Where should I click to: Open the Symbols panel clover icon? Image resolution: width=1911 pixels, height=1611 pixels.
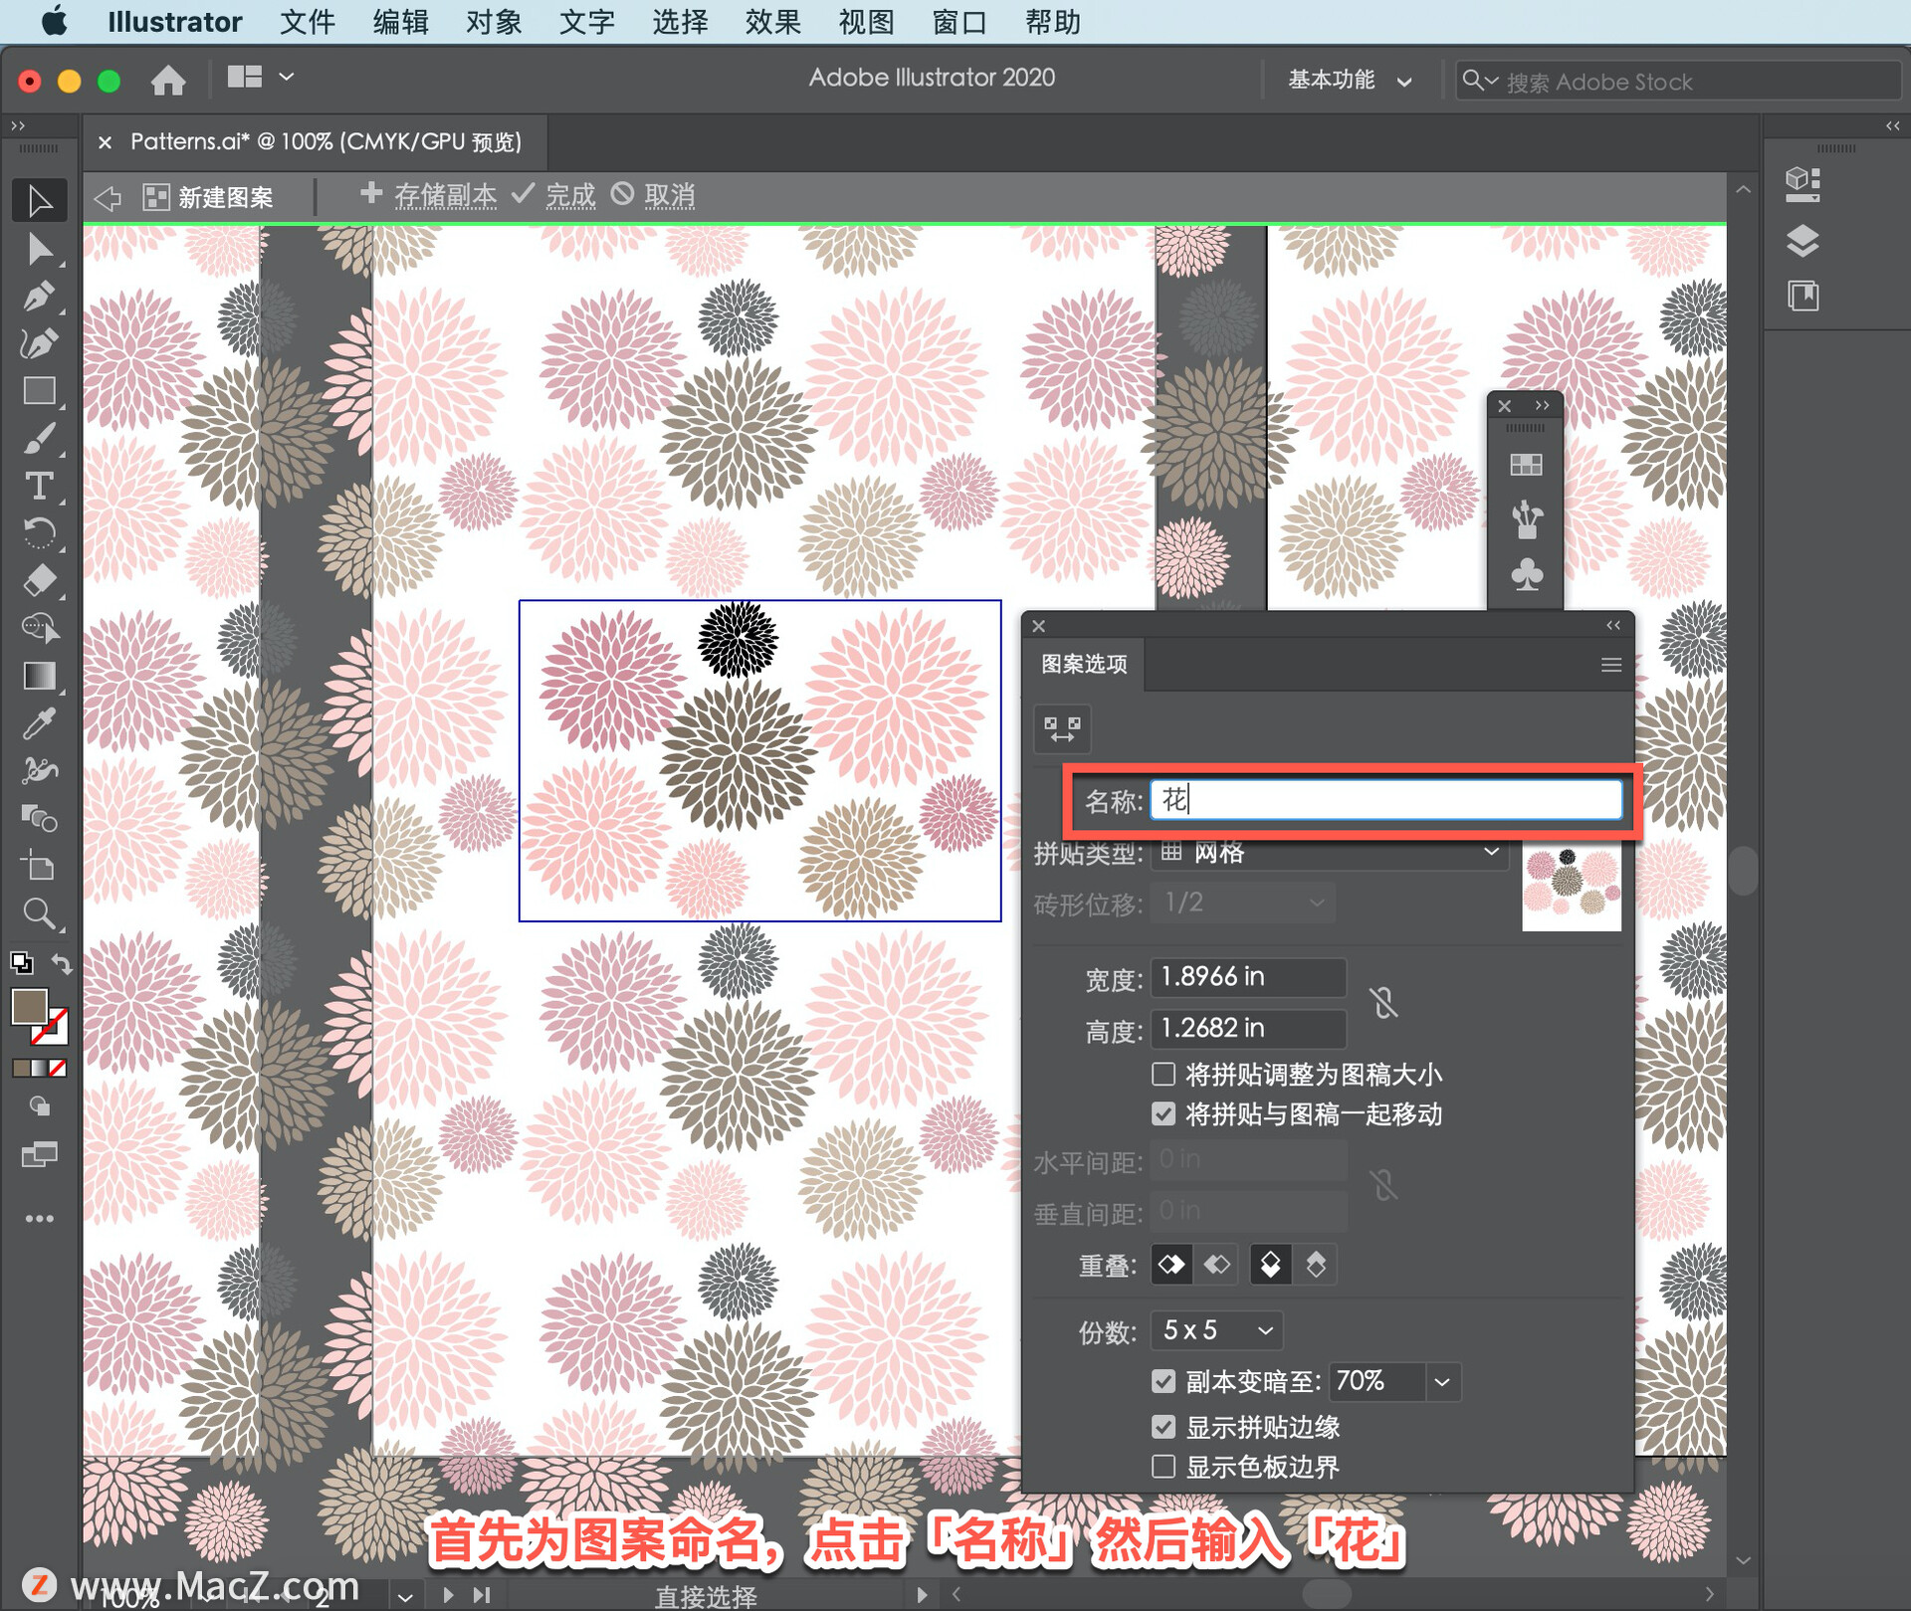[1526, 574]
